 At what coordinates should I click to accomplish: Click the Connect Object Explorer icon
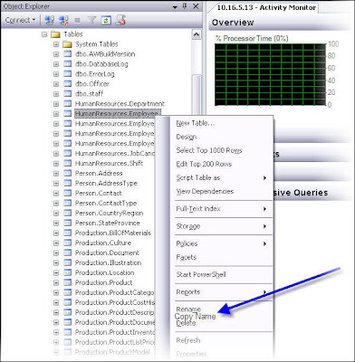tap(50, 20)
